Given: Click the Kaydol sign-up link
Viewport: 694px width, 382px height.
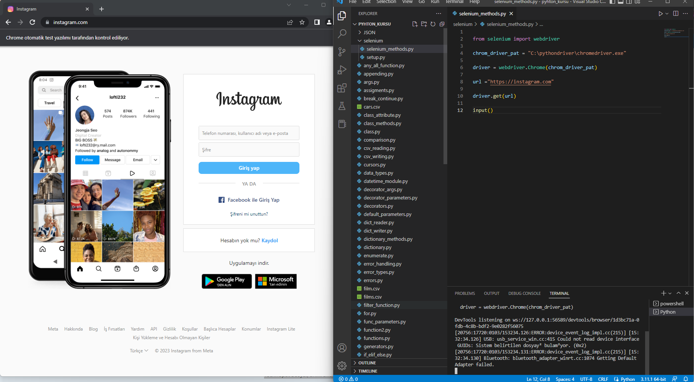Looking at the screenshot, I should (270, 240).
